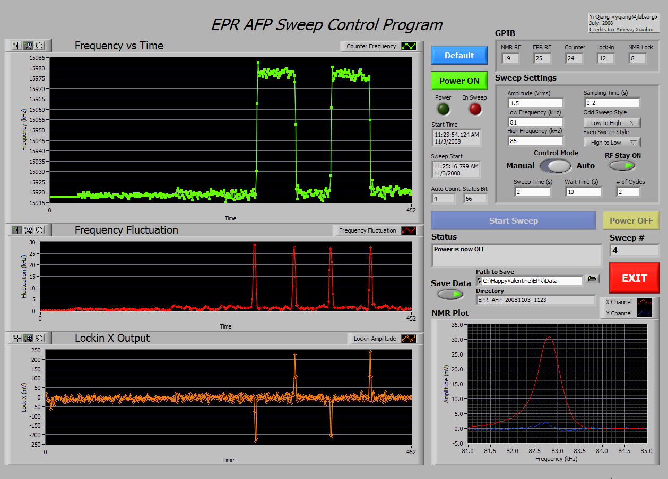
Task: Select crosshair cursor tool on Frequency vs Time graph
Action: coord(17,46)
